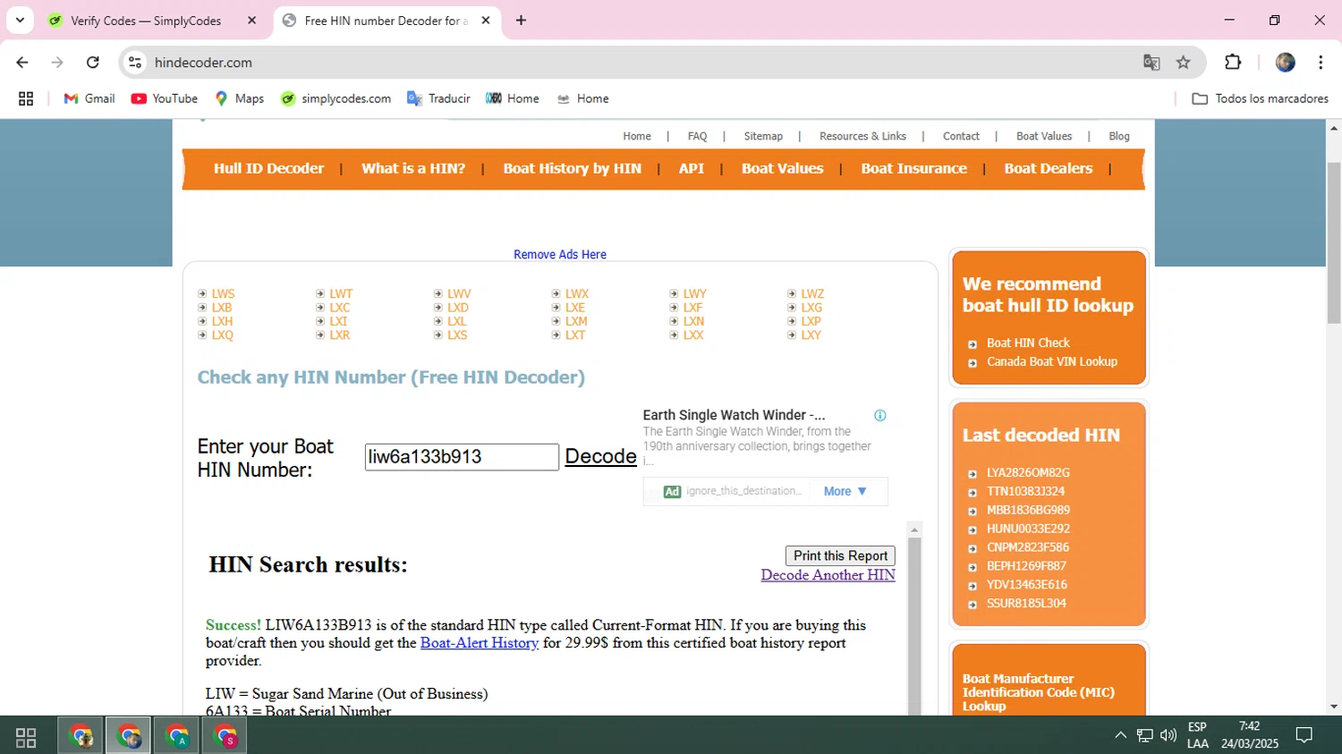
Task: Click the ad info icon
Action: [x=880, y=415]
